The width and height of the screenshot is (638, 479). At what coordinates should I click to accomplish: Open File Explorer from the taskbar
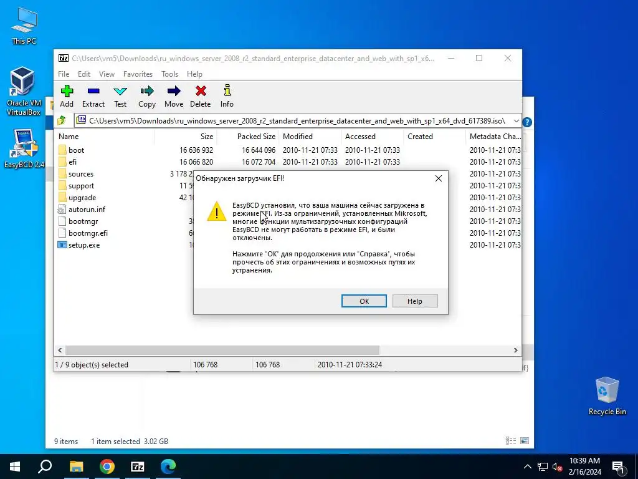(77, 467)
